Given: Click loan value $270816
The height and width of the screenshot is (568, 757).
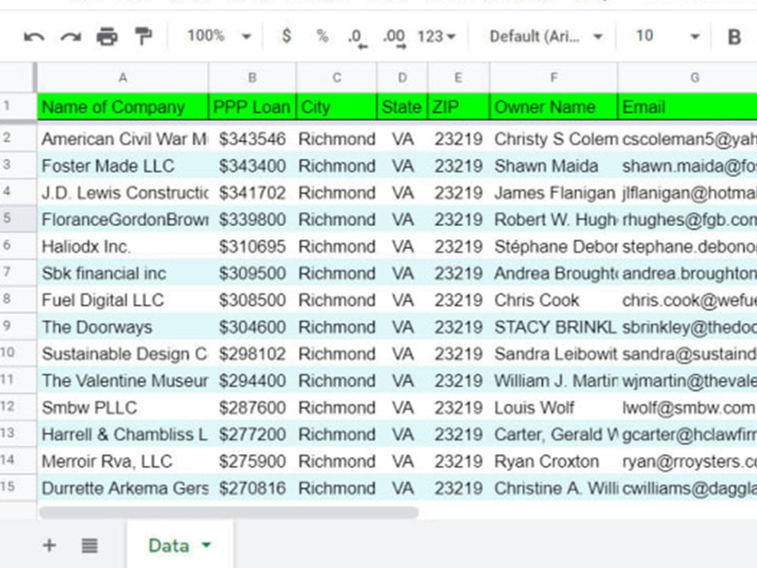Looking at the screenshot, I should coord(253,488).
